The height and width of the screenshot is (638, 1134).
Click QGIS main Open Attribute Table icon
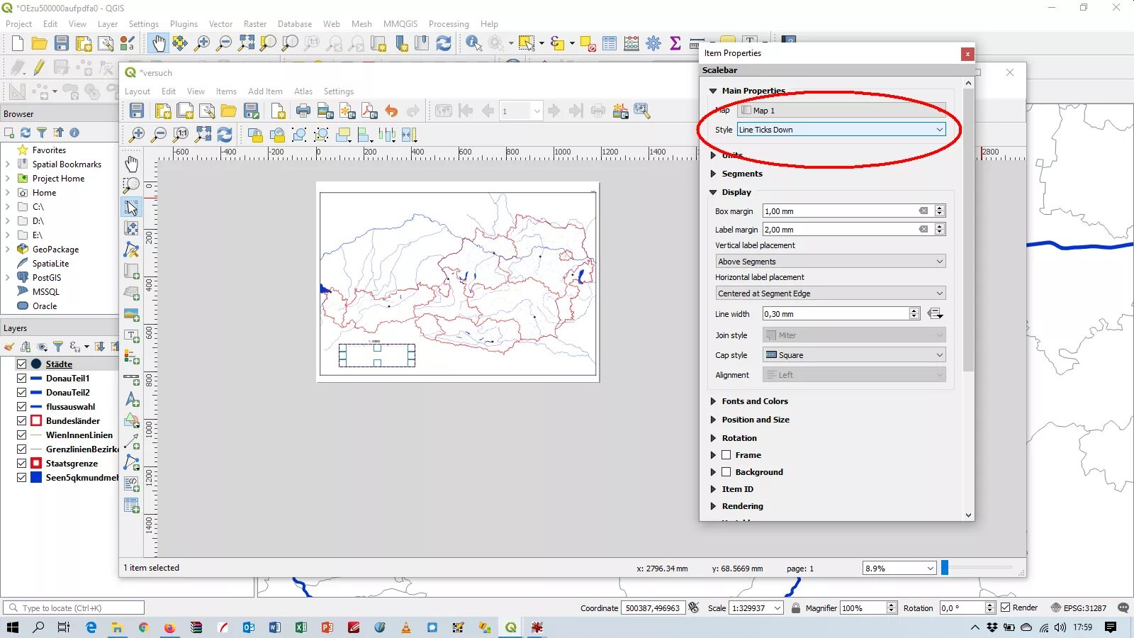click(x=609, y=44)
